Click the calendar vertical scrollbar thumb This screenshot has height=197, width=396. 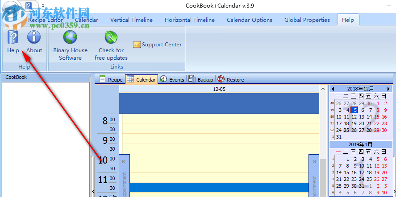[322, 178]
